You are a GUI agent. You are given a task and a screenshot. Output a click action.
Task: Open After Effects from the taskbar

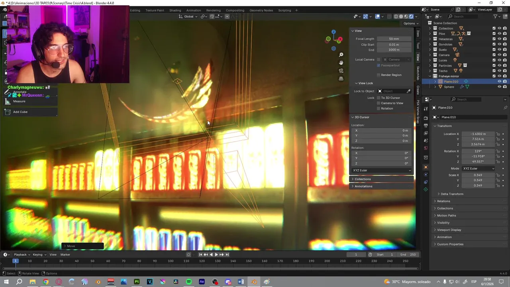pyautogui.click(x=202, y=282)
